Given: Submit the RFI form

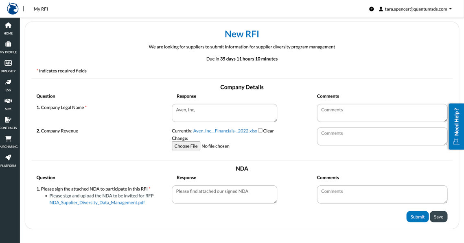Looking at the screenshot, I should pyautogui.click(x=417, y=217).
